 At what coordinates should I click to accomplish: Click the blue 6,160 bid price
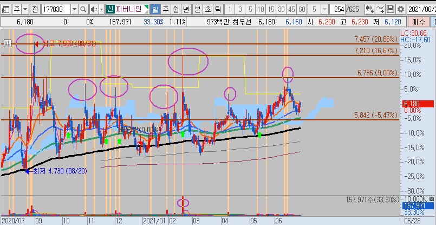coord(294,22)
